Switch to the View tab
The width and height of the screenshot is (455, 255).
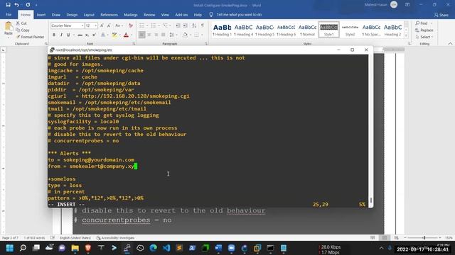coord(165,15)
